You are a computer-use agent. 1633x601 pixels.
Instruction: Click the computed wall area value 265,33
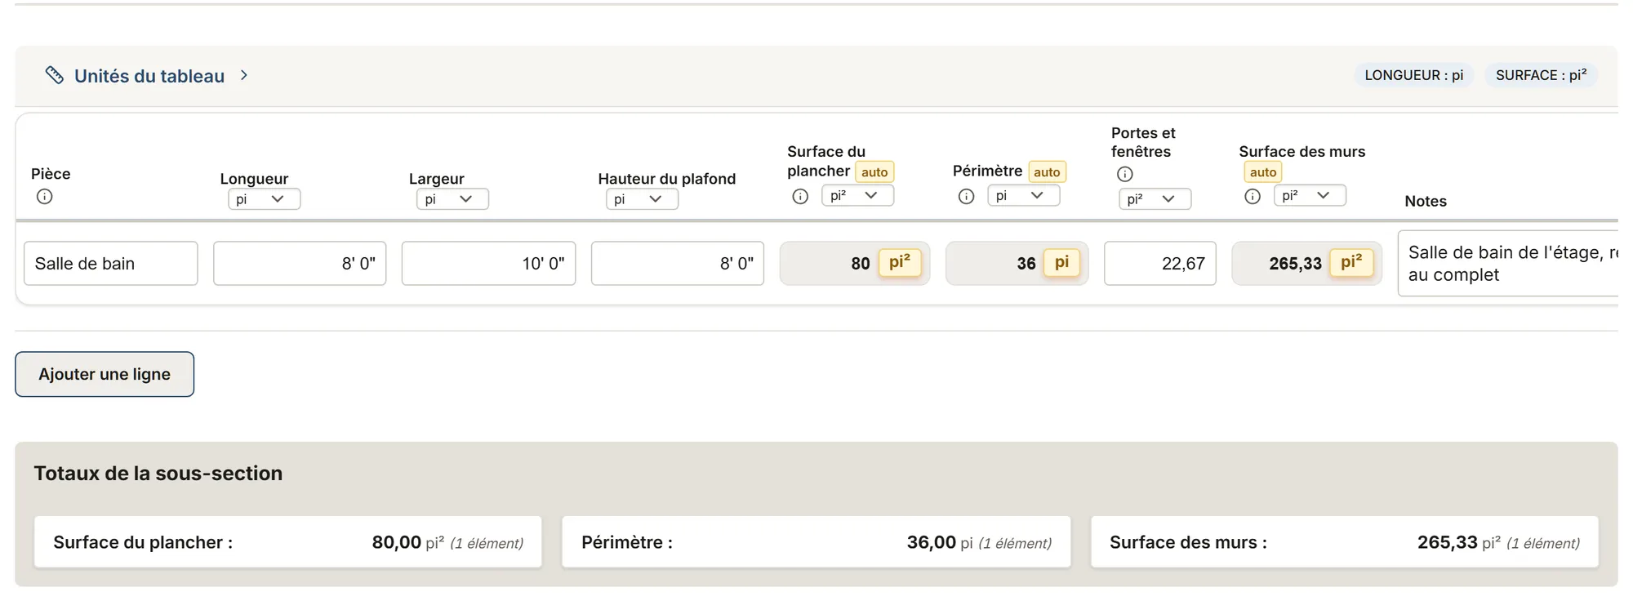click(1295, 264)
